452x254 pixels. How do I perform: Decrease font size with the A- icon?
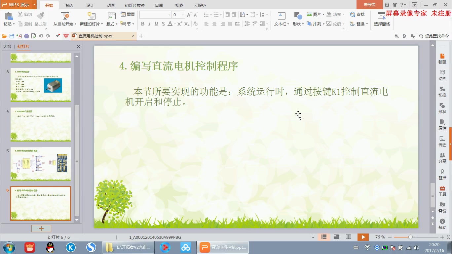[196, 15]
